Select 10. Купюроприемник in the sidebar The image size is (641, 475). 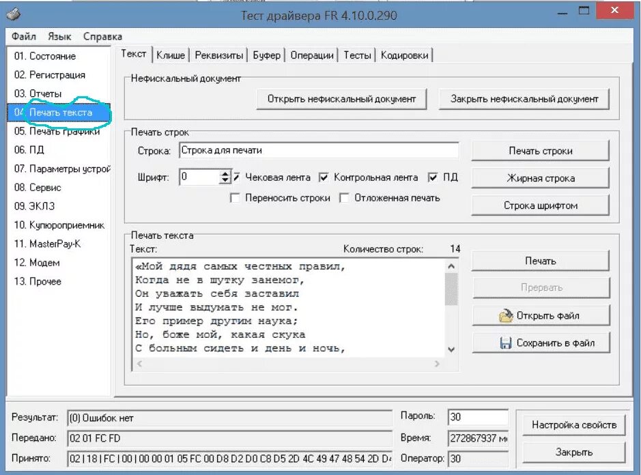point(59,225)
